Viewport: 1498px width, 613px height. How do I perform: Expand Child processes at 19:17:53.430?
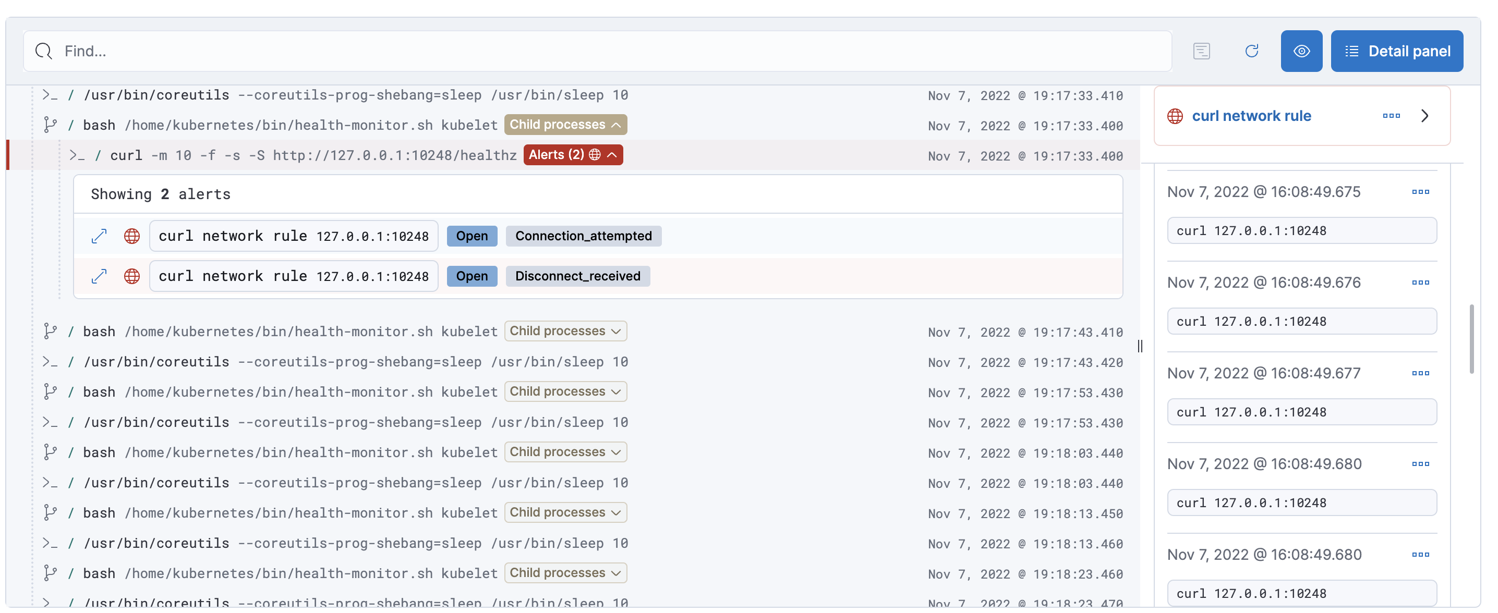click(x=565, y=391)
